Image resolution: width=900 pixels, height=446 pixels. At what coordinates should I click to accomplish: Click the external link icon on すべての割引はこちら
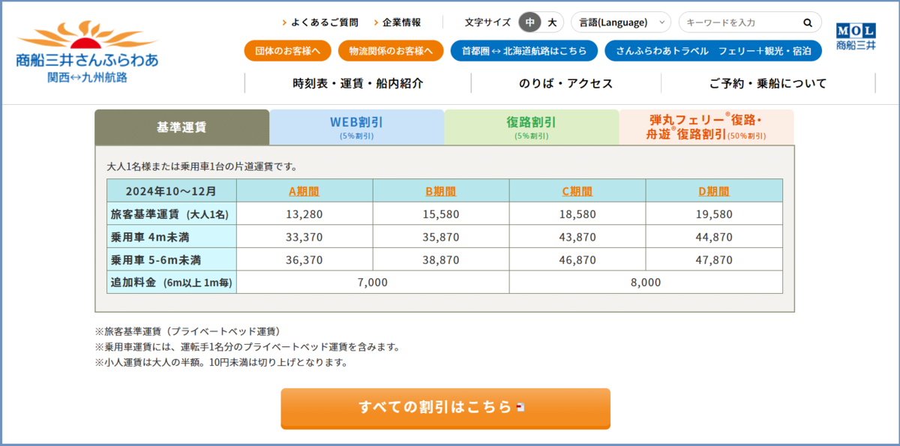pos(520,407)
